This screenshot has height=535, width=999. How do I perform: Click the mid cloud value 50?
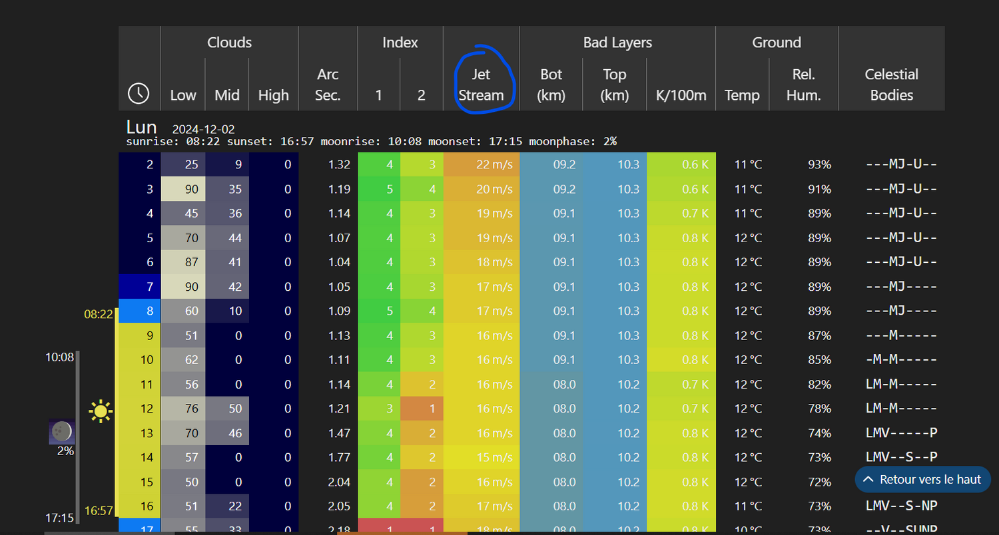[227, 409]
